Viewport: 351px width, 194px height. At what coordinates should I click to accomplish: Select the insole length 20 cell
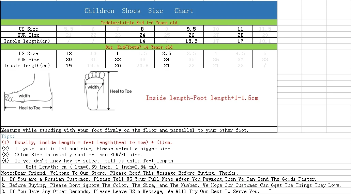pyautogui.click(x=118, y=66)
